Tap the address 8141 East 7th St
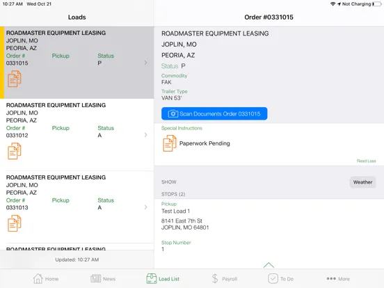 [182, 221]
